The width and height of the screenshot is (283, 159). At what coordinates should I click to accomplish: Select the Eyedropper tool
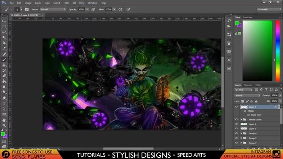pos(4,48)
